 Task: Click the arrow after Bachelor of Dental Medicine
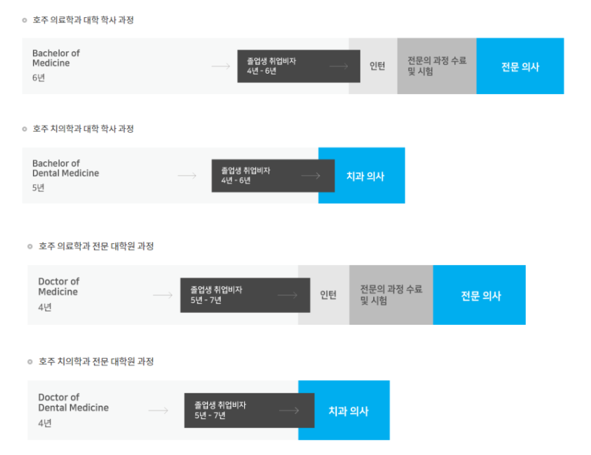tap(187, 176)
